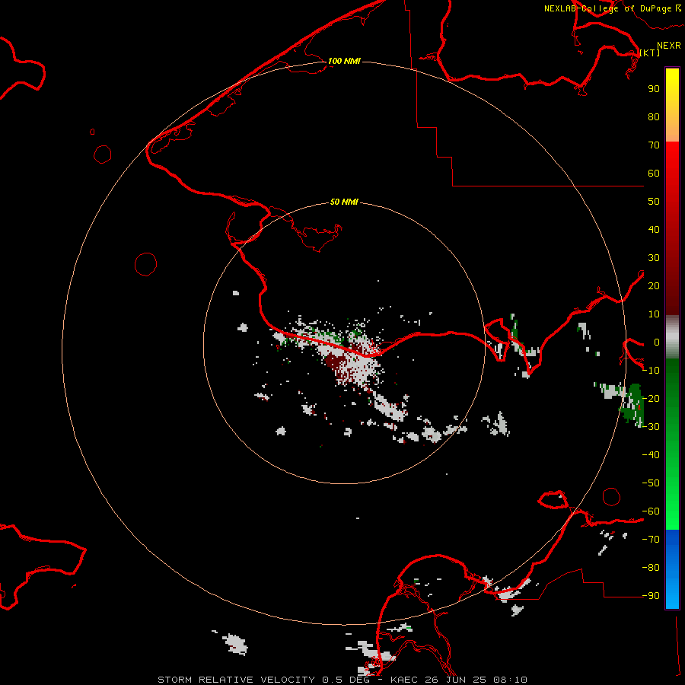Image resolution: width=685 pixels, height=685 pixels.
Task: Click the -90 value on the velocity scale
Action: [651, 596]
